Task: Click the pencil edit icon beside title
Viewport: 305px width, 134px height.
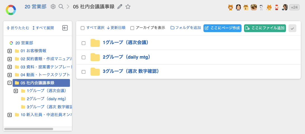Action: tap(120, 7)
